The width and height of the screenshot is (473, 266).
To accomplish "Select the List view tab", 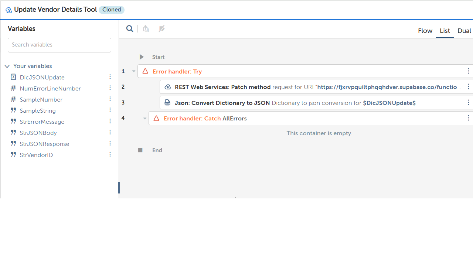I will click(445, 31).
